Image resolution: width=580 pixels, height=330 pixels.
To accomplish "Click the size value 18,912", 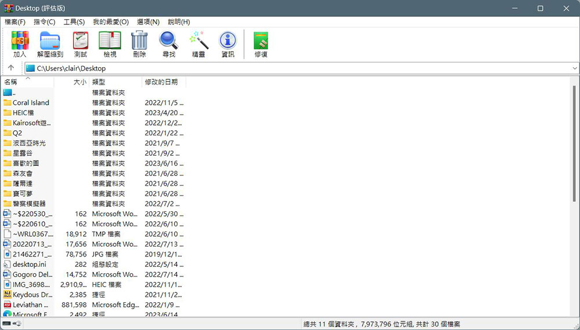I will [76, 234].
